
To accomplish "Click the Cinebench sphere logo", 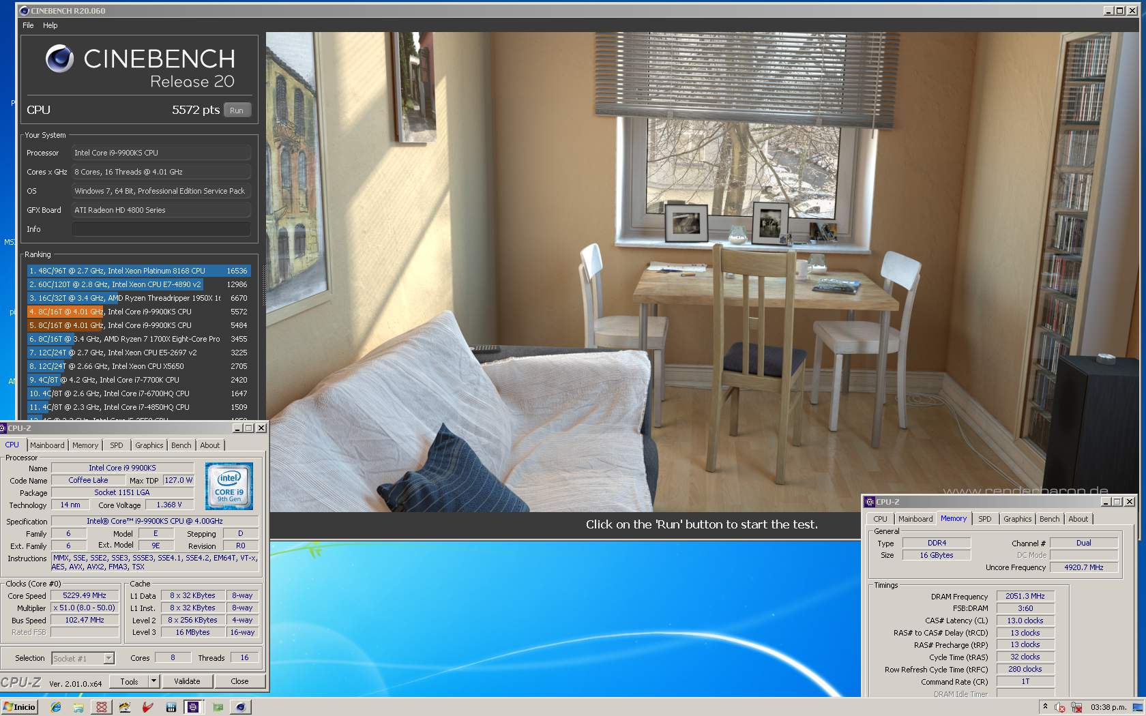I will pyautogui.click(x=59, y=59).
